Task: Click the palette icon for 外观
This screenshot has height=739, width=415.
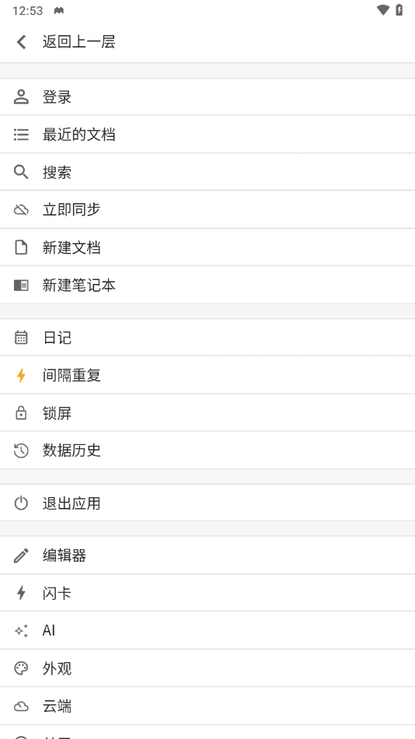Action: click(21, 668)
